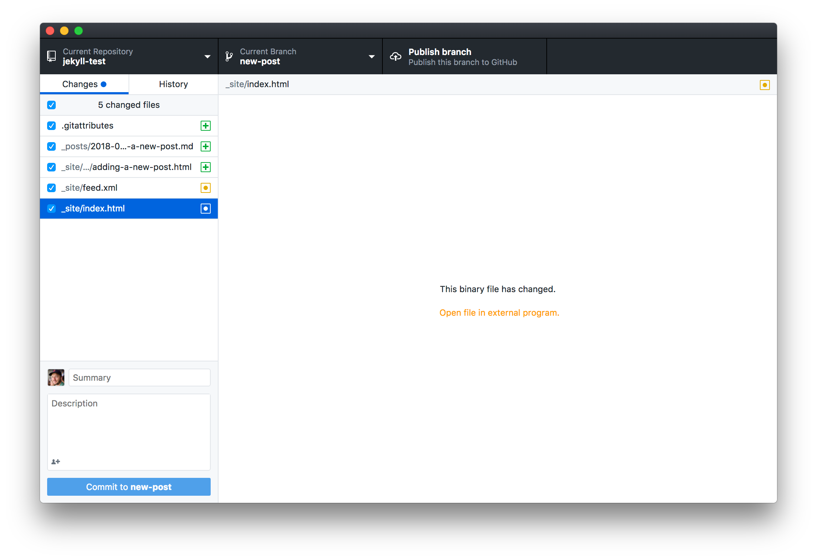The image size is (817, 560).
Task: Uncheck _posts/2018-0...-a-new-post.md from the commit
Action: 51,146
